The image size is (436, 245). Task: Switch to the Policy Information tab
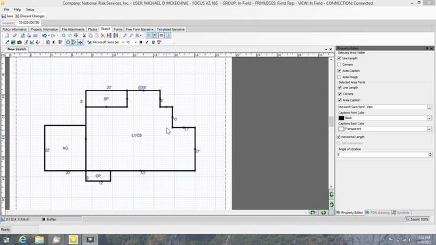[x=14, y=29]
